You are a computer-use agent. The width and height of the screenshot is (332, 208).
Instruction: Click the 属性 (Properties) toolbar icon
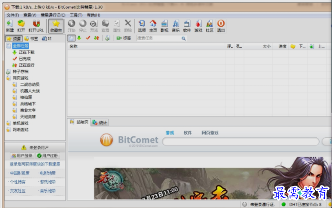[x=117, y=26]
